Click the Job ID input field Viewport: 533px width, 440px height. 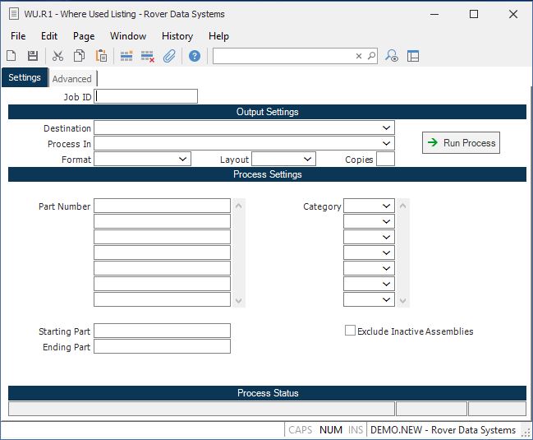[x=146, y=97]
